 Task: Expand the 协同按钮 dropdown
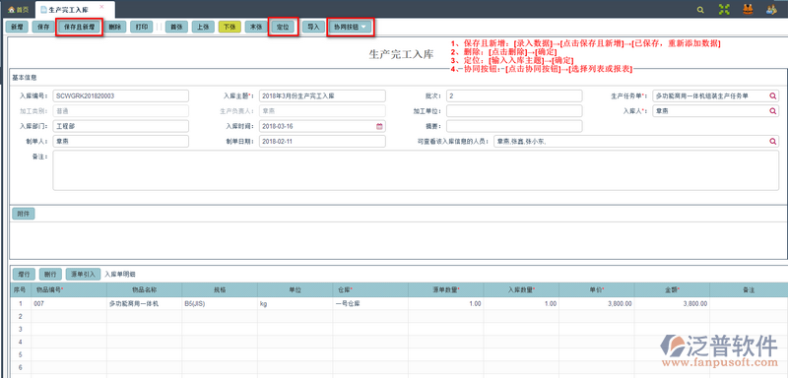point(351,28)
